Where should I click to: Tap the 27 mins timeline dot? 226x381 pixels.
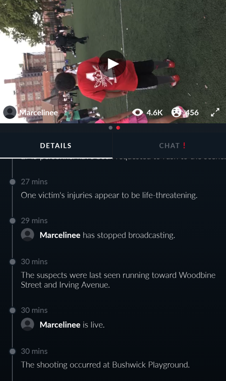coord(12,182)
